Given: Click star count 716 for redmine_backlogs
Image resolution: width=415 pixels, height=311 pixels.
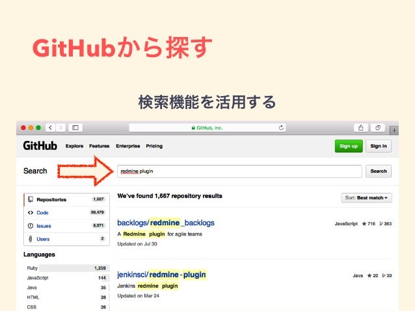Looking at the screenshot, I should tap(369, 224).
